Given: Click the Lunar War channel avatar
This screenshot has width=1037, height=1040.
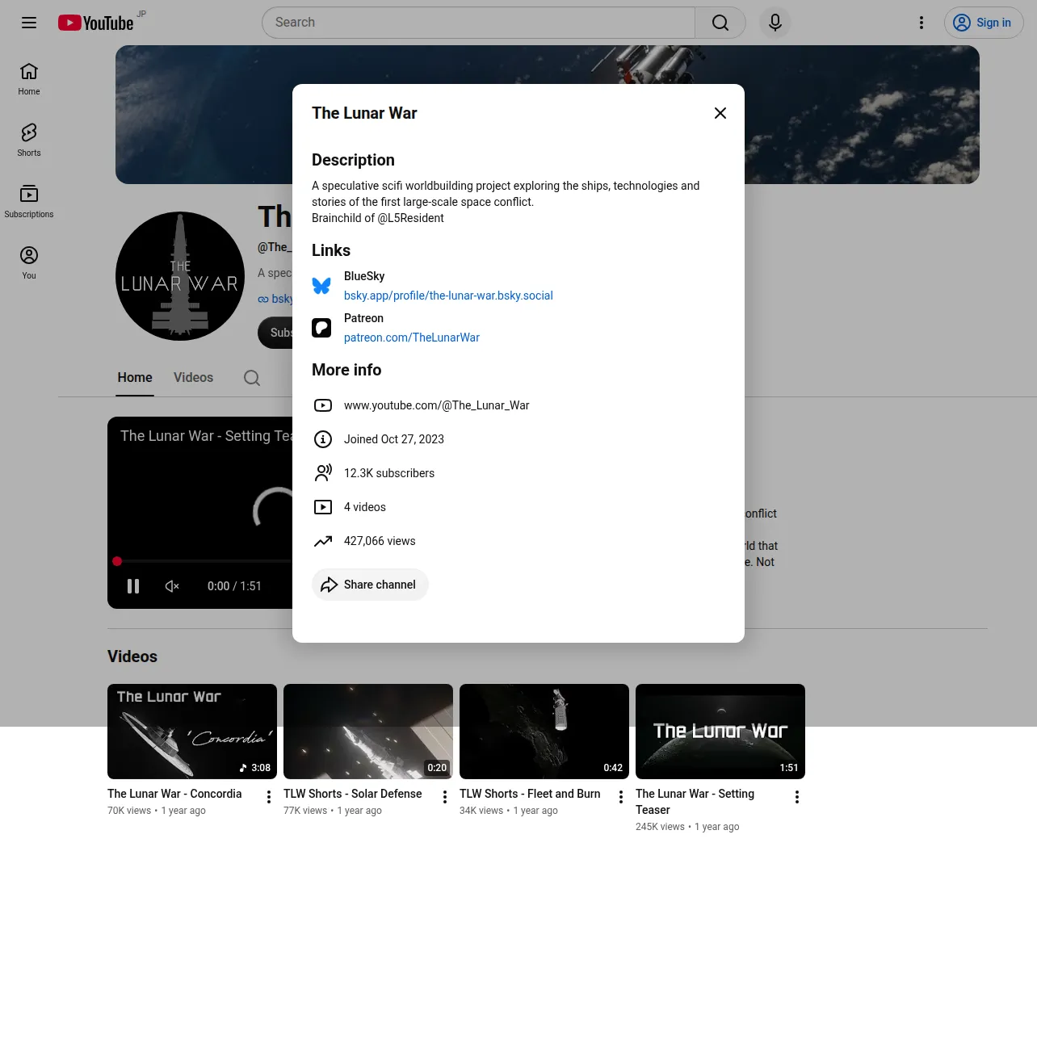Looking at the screenshot, I should (x=180, y=276).
